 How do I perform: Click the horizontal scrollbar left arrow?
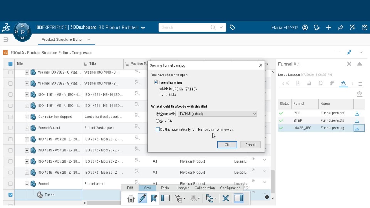pos(85,203)
